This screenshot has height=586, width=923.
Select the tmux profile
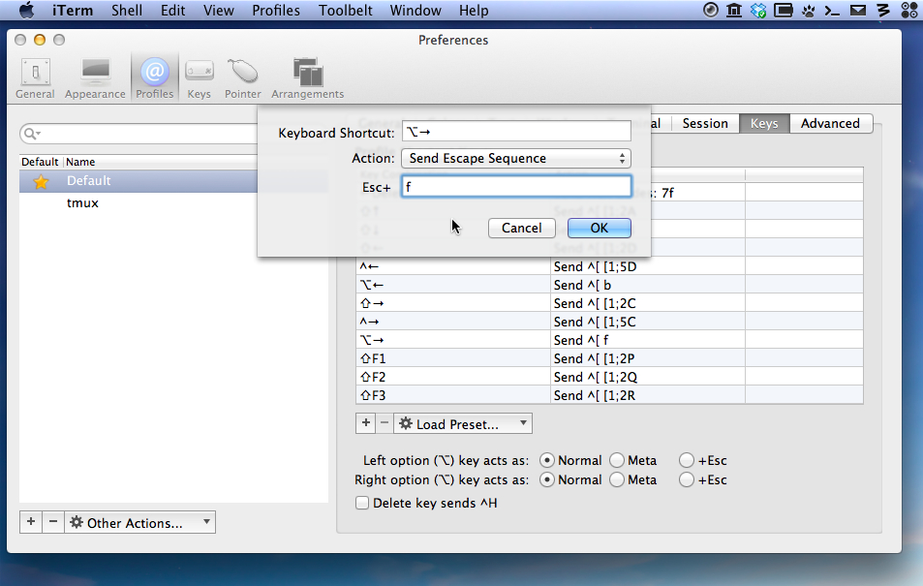[173, 203]
